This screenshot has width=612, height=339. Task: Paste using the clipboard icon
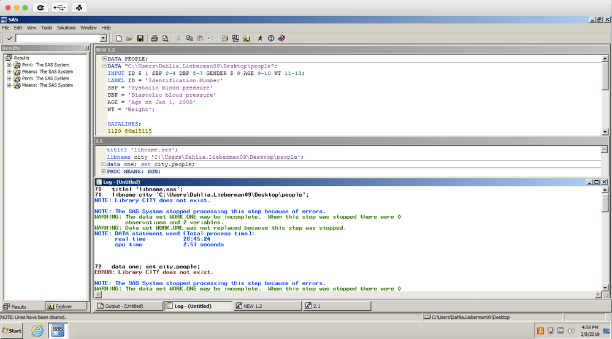click(201, 38)
